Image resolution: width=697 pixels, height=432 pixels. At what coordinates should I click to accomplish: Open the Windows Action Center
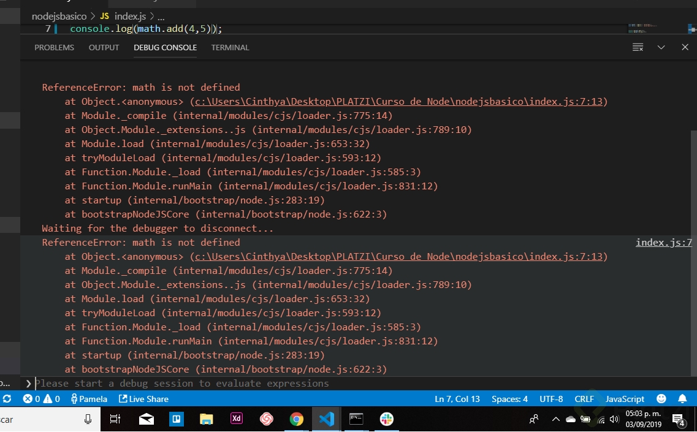coord(679,420)
